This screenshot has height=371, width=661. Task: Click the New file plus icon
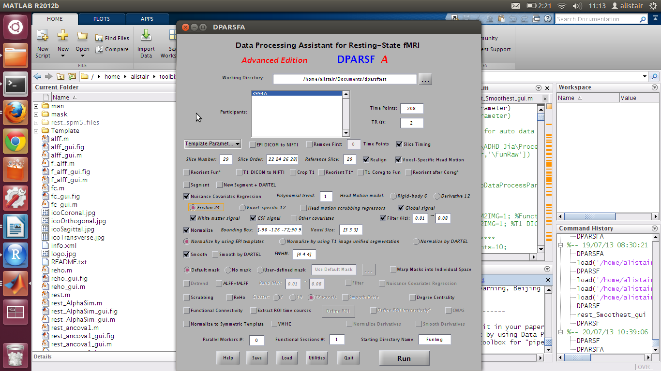coord(63,35)
